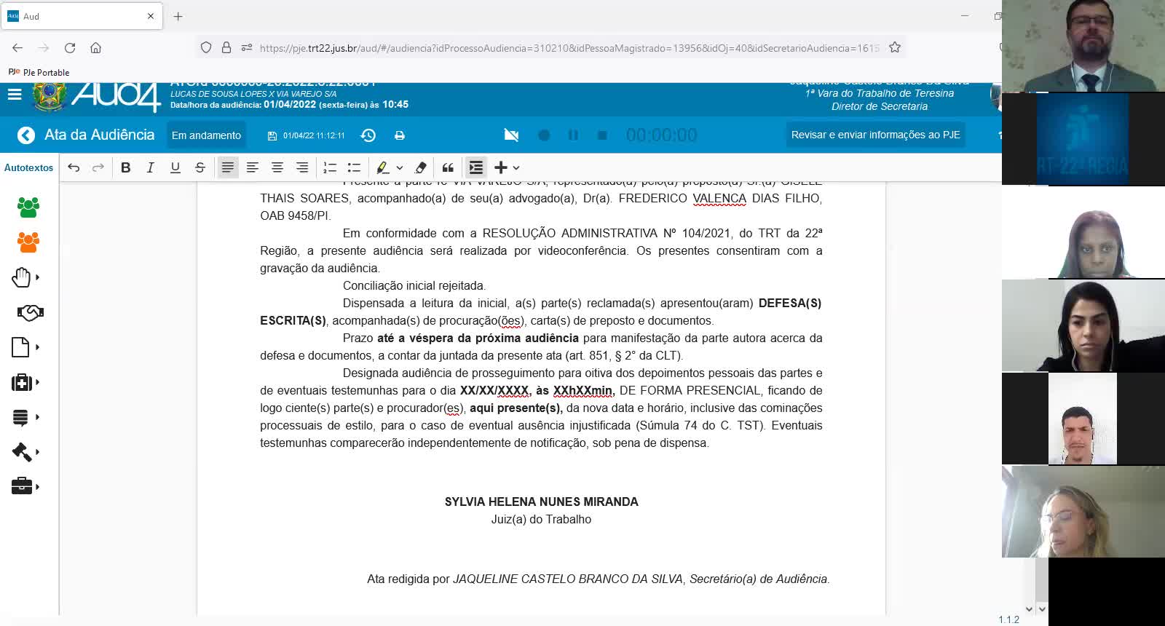
Task: Click the document scrollbar down arrow
Action: (x=1029, y=609)
